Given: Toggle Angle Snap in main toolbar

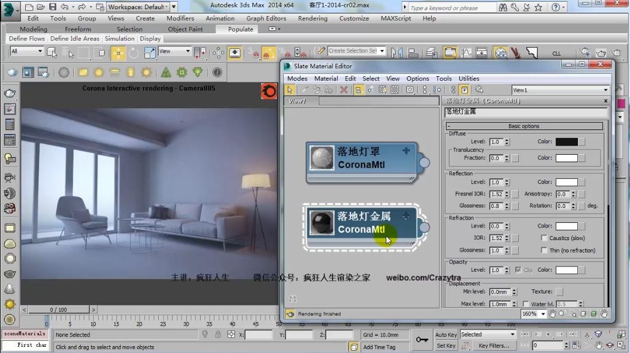Looking at the screenshot, I should pos(268,53).
